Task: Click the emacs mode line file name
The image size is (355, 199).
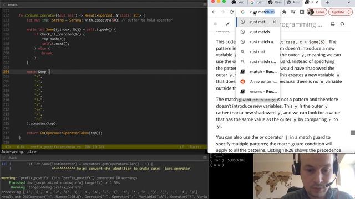Action: point(55,147)
